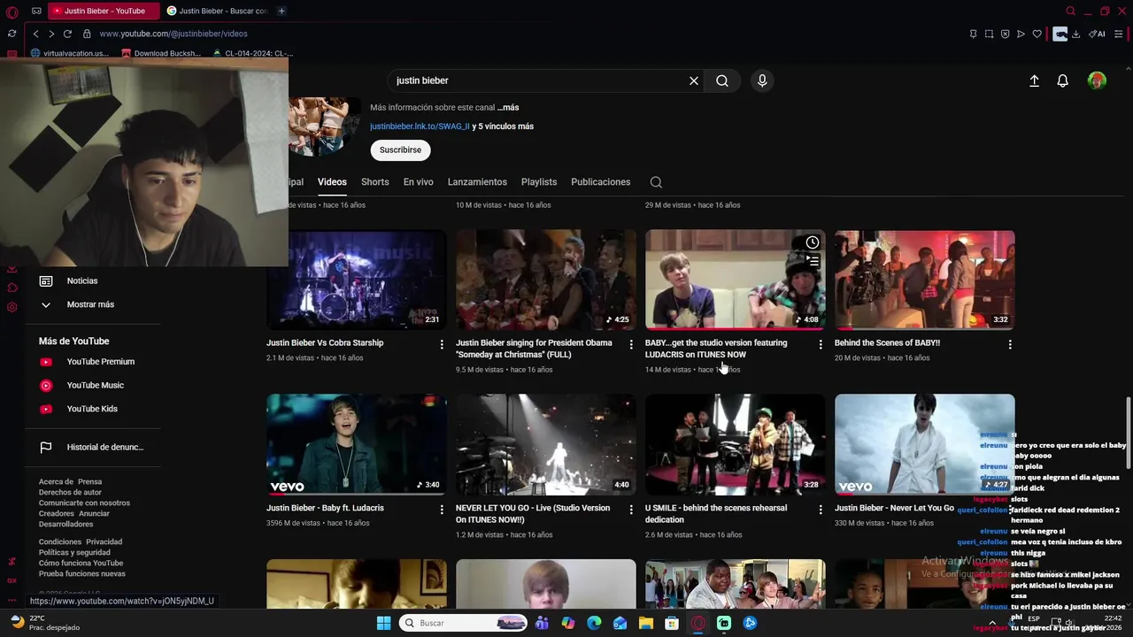
Task: Open the Download Bucksh... bookmark
Action: 160,53
